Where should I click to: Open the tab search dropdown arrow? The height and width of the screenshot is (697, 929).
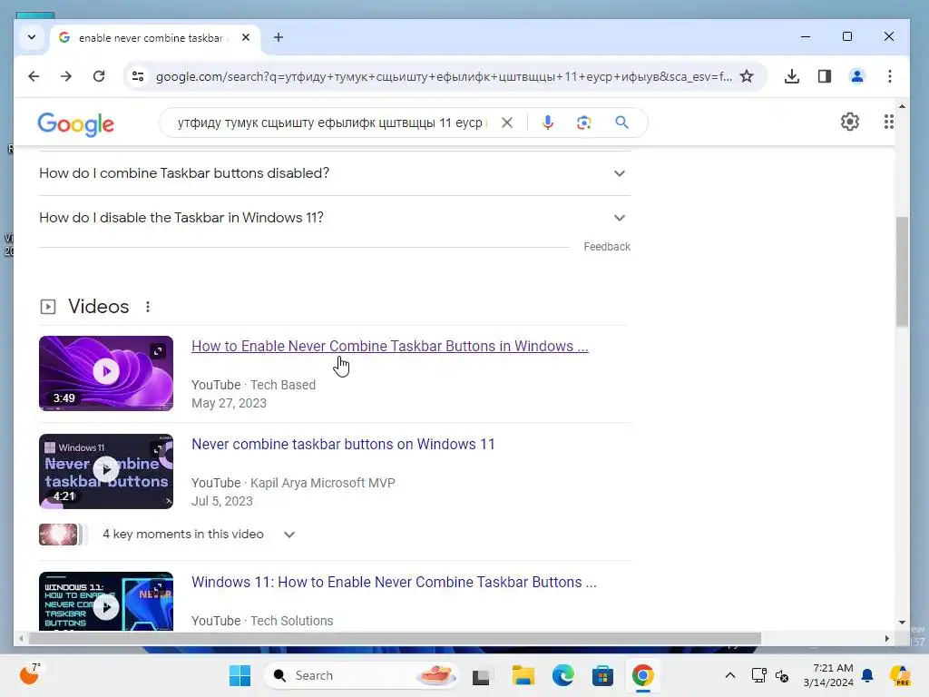[32, 37]
